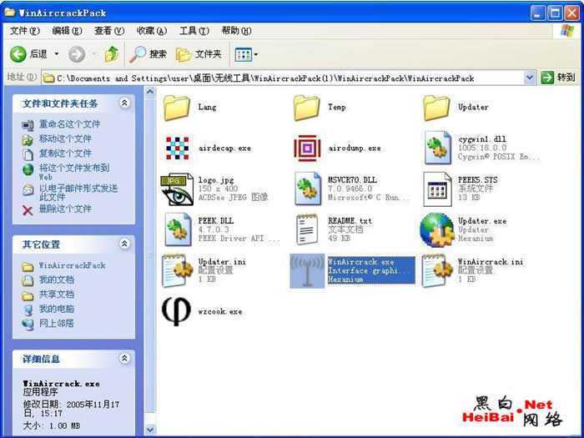Open the Views dropdown arrow
Image resolution: width=584 pixels, height=438 pixels.
(256, 55)
